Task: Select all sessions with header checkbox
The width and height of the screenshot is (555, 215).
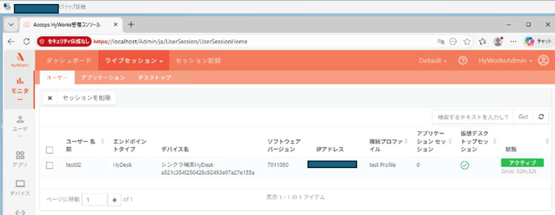Action: coord(49,150)
